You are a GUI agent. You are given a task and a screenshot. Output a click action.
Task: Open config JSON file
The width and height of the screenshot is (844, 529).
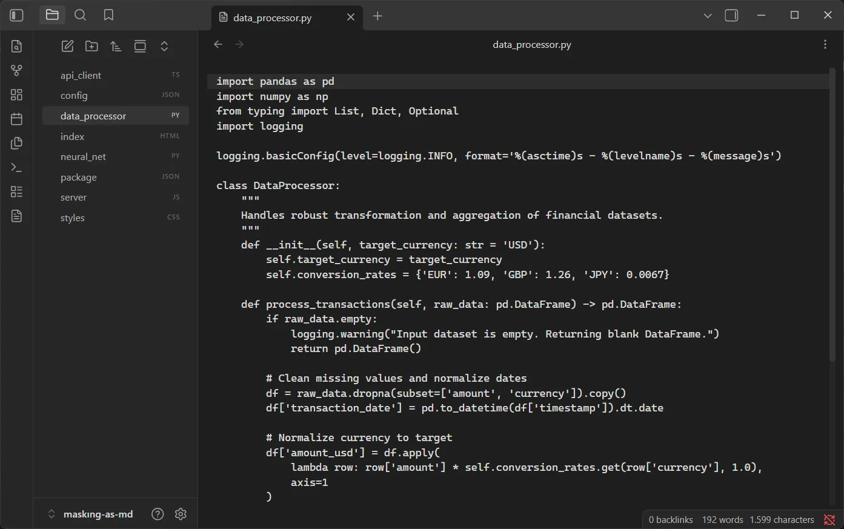click(116, 95)
